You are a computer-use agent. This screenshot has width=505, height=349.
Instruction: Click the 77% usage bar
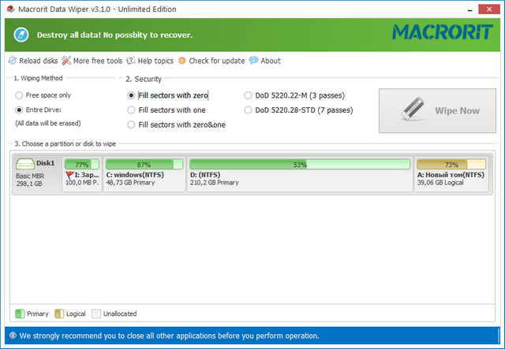82,165
